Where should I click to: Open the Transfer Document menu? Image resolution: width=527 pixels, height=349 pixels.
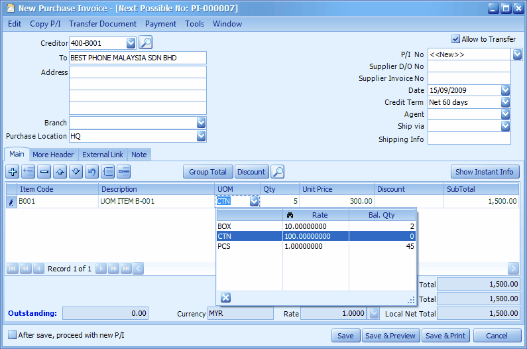coord(103,24)
